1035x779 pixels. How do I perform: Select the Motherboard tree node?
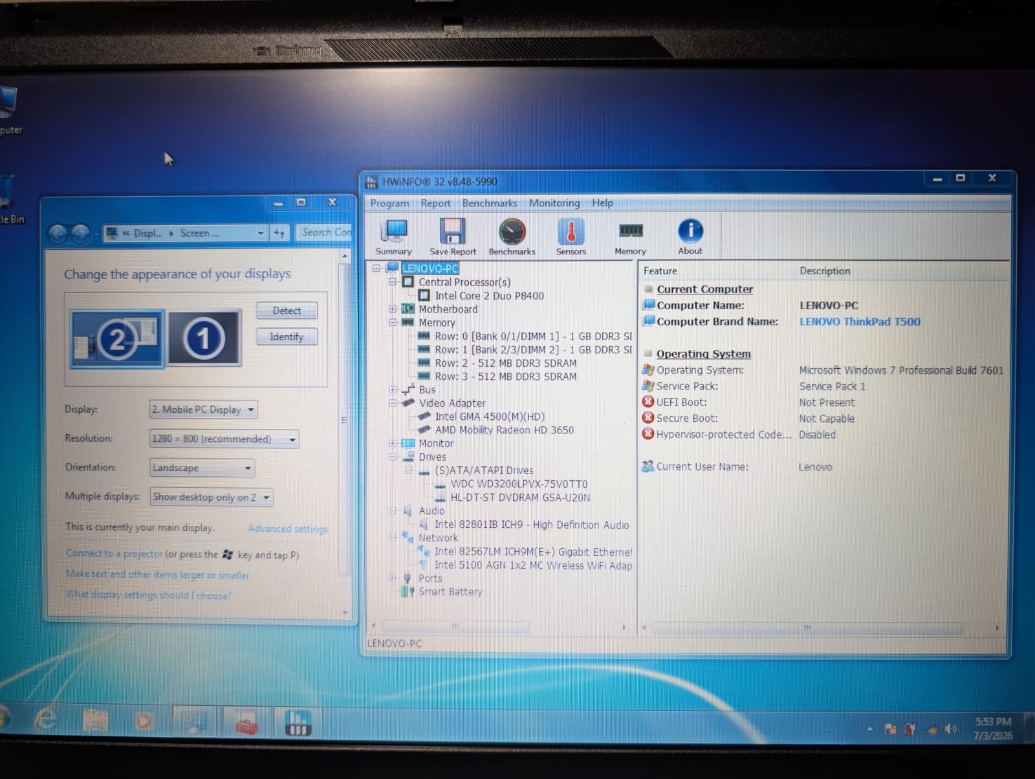(x=448, y=309)
